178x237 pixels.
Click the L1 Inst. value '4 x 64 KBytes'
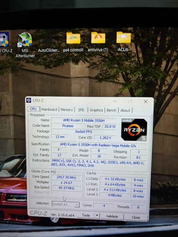115,185
